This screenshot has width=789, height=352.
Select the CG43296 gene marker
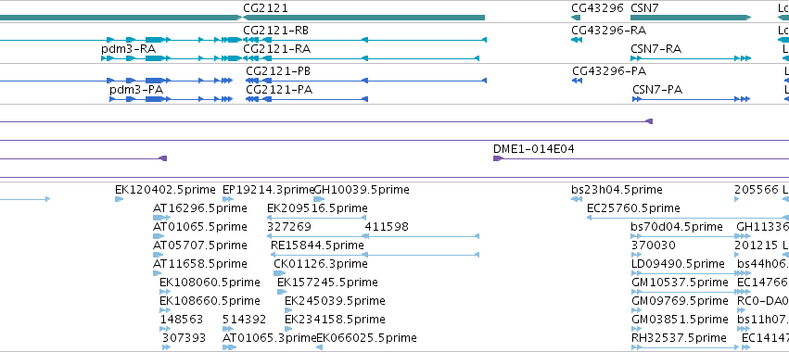click(576, 18)
